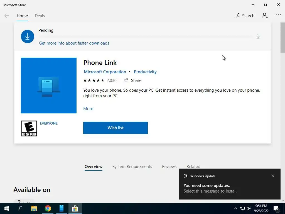Open downloads via small arrow icon
This screenshot has height=214, width=285.
pos(258,37)
